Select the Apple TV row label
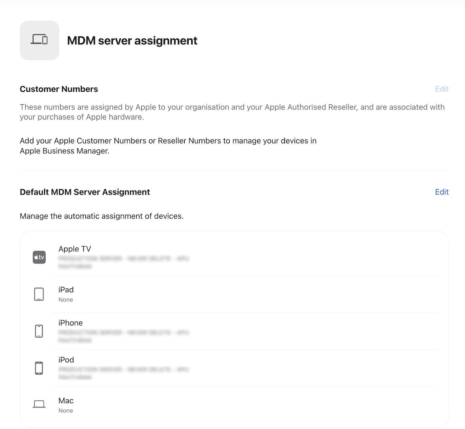The image size is (465, 429). pos(75,249)
